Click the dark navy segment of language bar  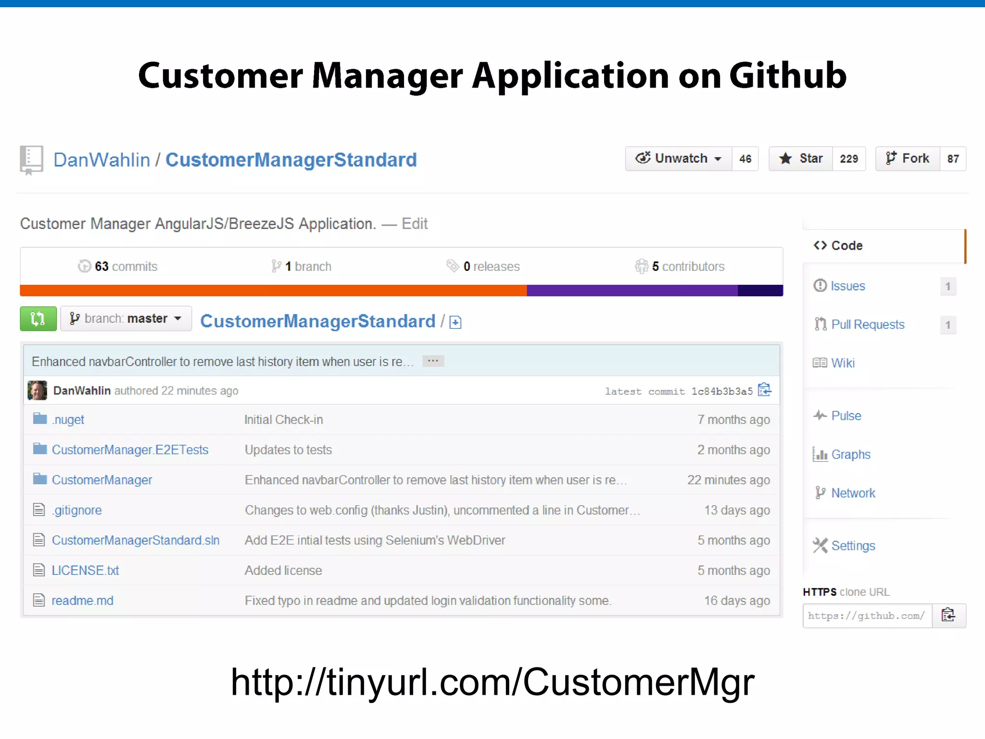click(760, 290)
